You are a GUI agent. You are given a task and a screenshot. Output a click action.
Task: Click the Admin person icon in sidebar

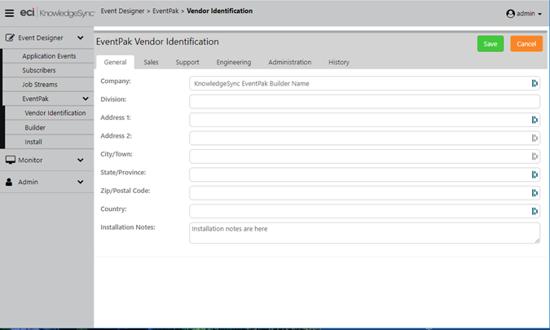pyautogui.click(x=9, y=182)
